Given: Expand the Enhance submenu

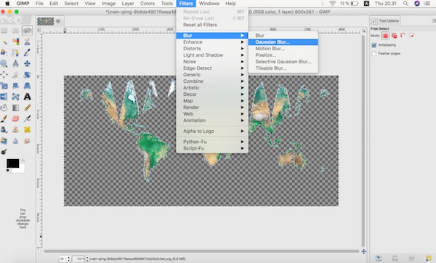Looking at the screenshot, I should coord(212,42).
